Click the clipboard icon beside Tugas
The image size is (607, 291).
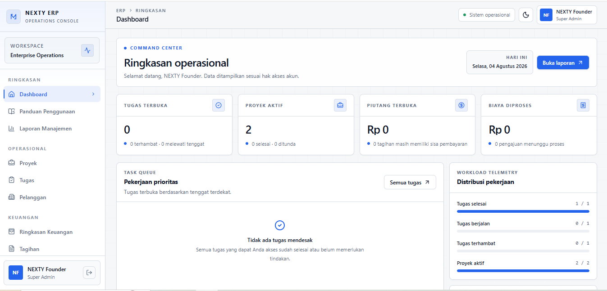(x=12, y=180)
